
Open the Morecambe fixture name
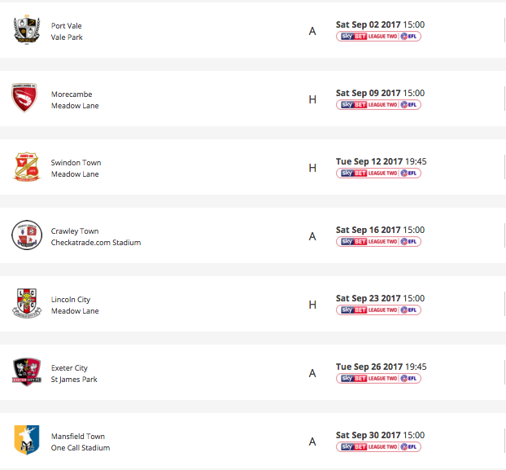point(72,94)
